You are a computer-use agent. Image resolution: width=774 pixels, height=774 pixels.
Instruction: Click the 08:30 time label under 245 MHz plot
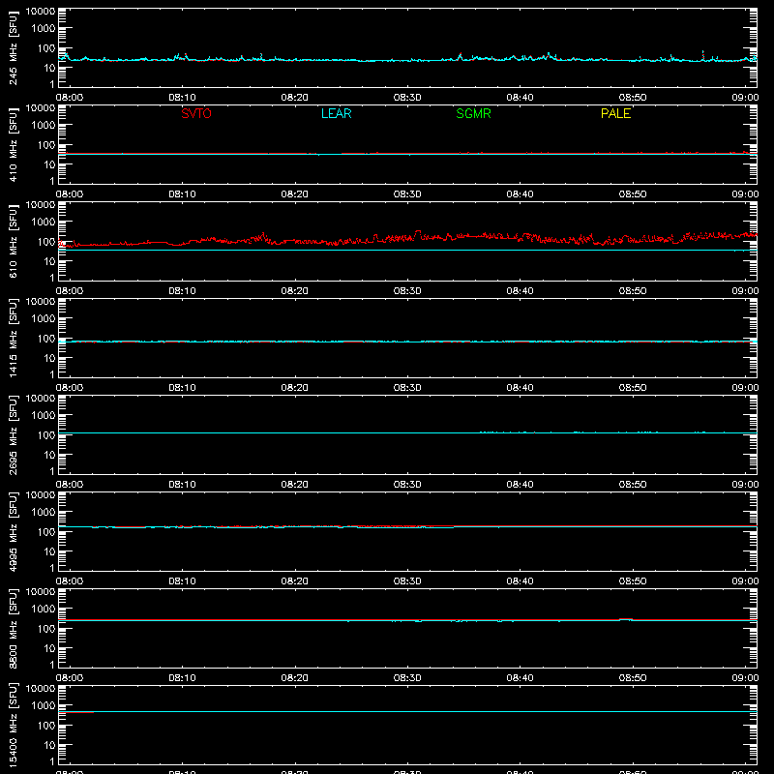click(x=407, y=98)
